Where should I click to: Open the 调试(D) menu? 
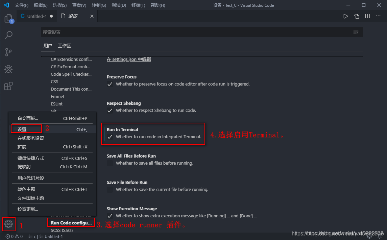coord(119,5)
